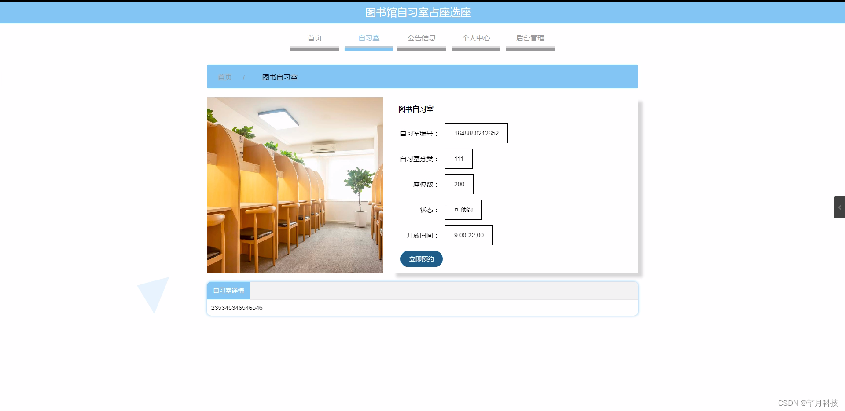Click the 立即预约 reservation button
The image size is (845, 411).
[x=421, y=259]
